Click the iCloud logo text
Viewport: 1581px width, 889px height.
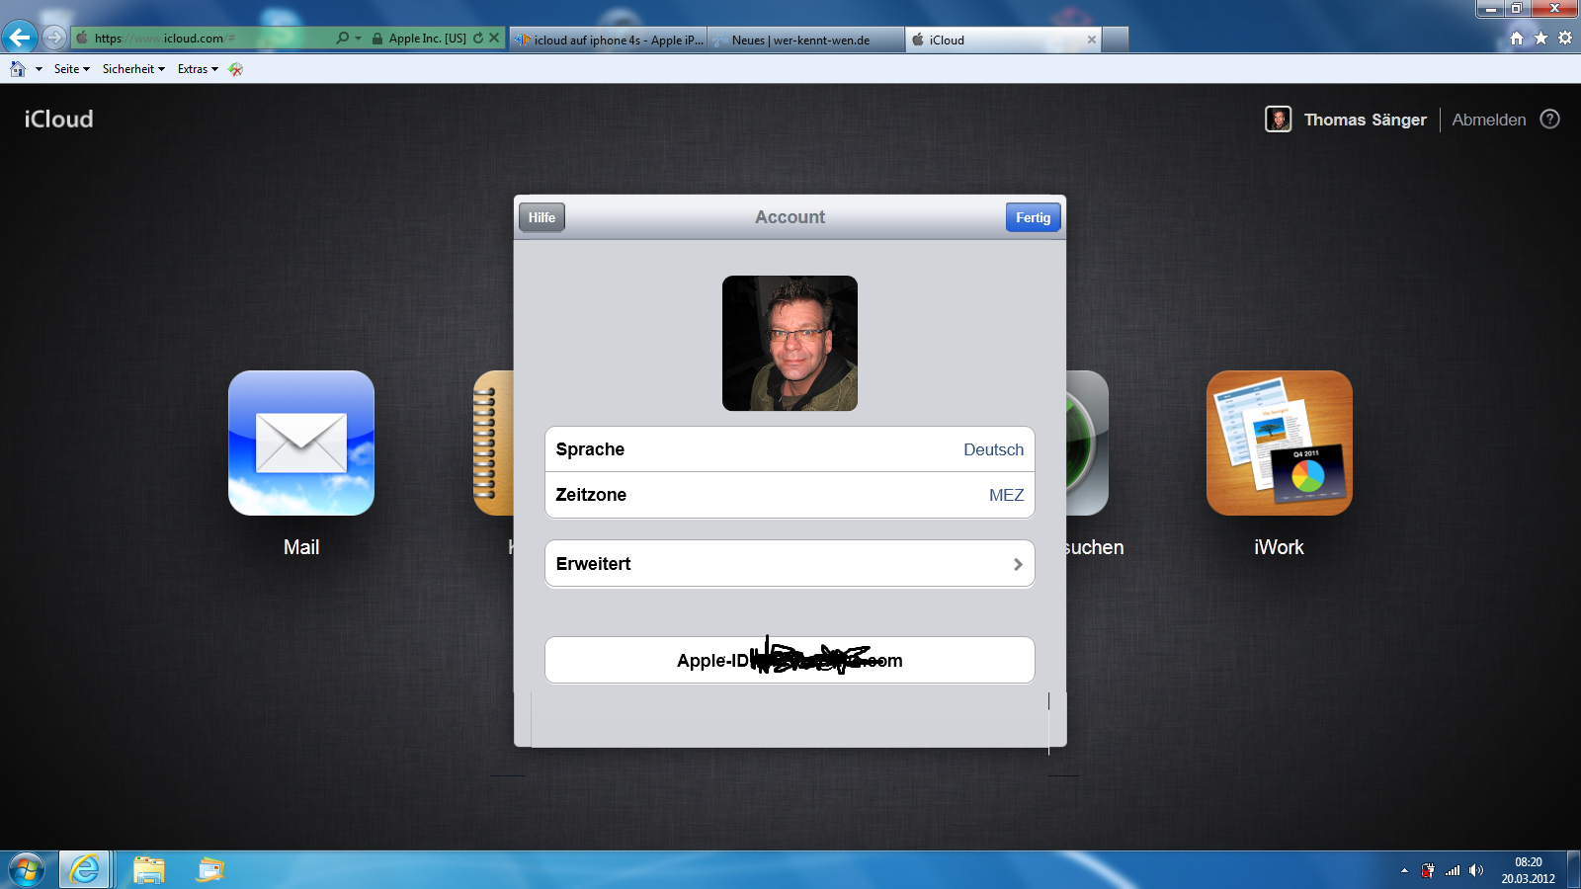[x=59, y=119]
